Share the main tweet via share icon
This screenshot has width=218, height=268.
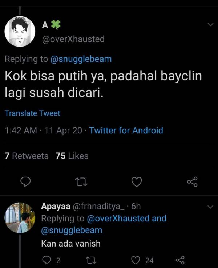point(192,182)
